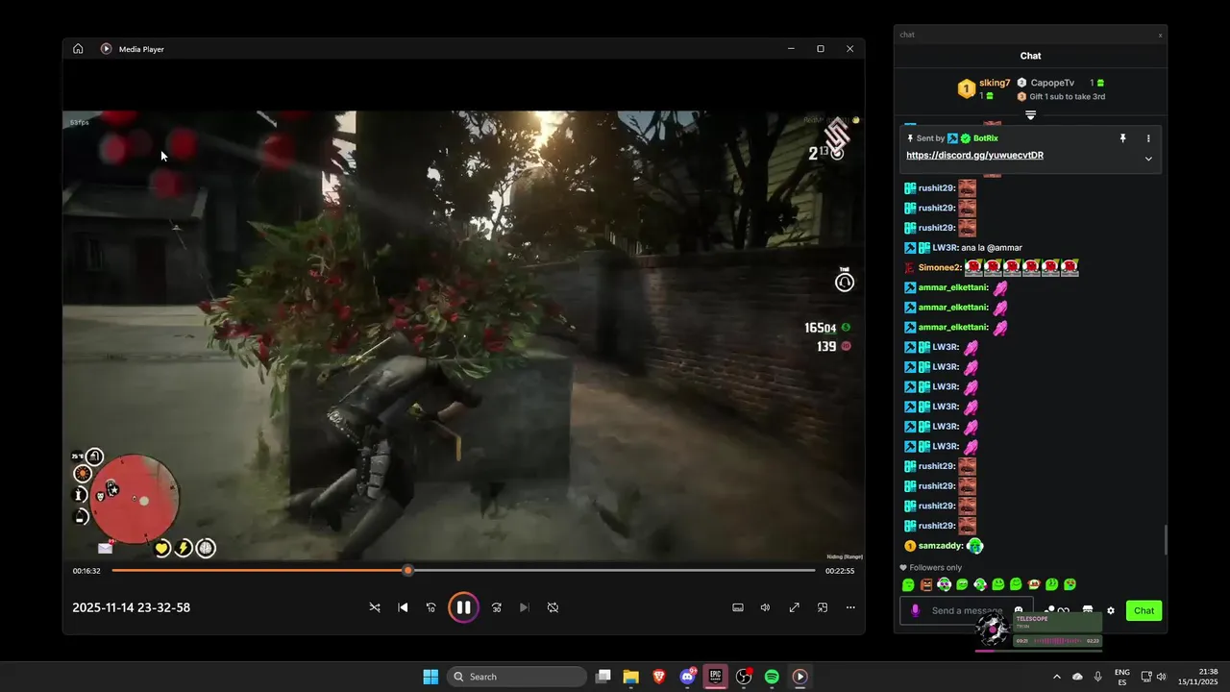This screenshot has width=1230, height=692.
Task: Click the 2025-11-14 23-32-58 video title
Action: click(x=132, y=607)
